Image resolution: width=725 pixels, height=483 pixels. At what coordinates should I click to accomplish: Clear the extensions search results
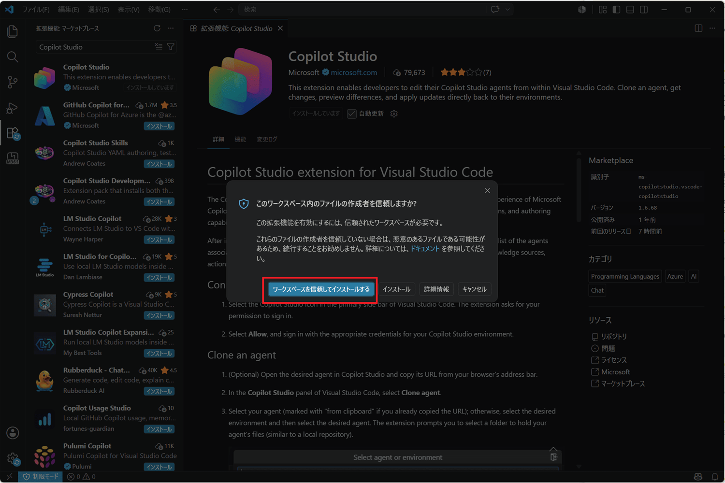pos(159,47)
